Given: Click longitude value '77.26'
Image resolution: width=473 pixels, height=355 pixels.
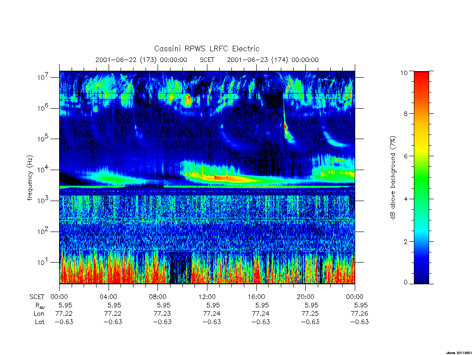Looking at the screenshot, I should tap(359, 314).
